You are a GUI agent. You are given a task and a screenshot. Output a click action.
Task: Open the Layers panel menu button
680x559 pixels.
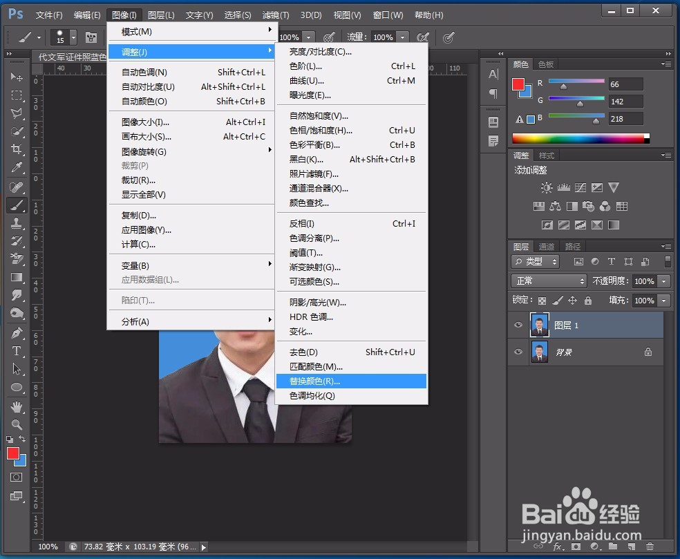tap(666, 245)
